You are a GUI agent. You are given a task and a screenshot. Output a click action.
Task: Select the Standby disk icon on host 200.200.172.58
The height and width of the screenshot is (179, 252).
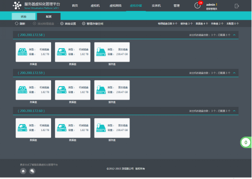point(22,52)
